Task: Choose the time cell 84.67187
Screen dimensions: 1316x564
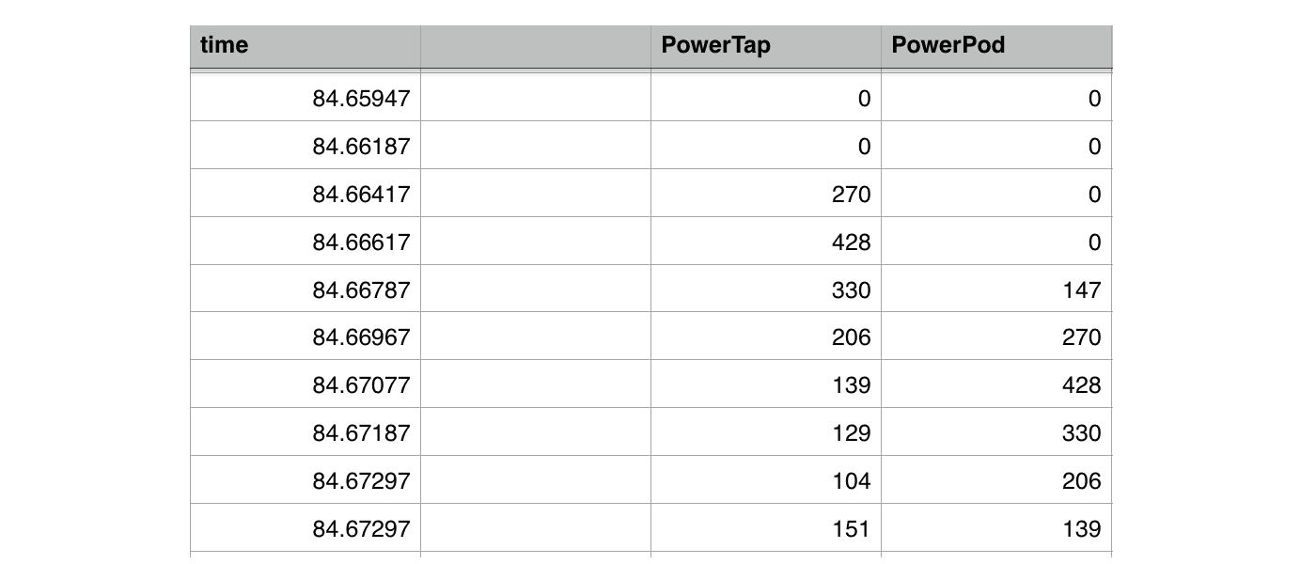Action: (361, 433)
